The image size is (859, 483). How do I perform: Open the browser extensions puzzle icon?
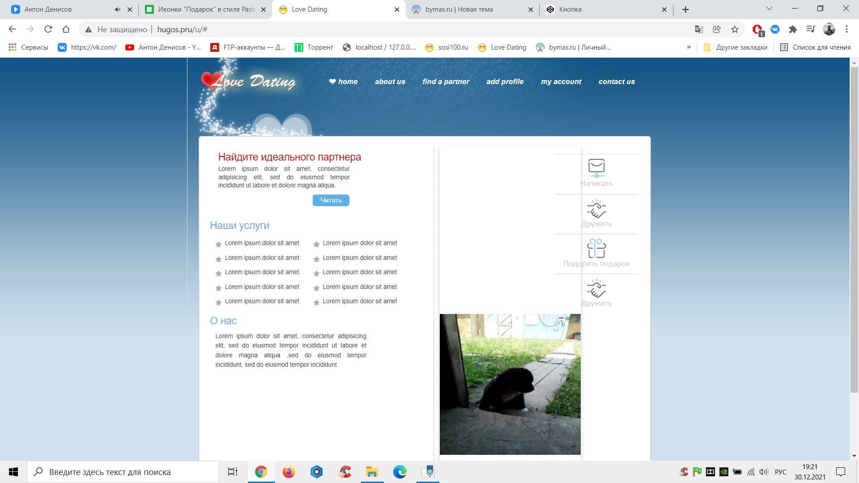pyautogui.click(x=793, y=30)
